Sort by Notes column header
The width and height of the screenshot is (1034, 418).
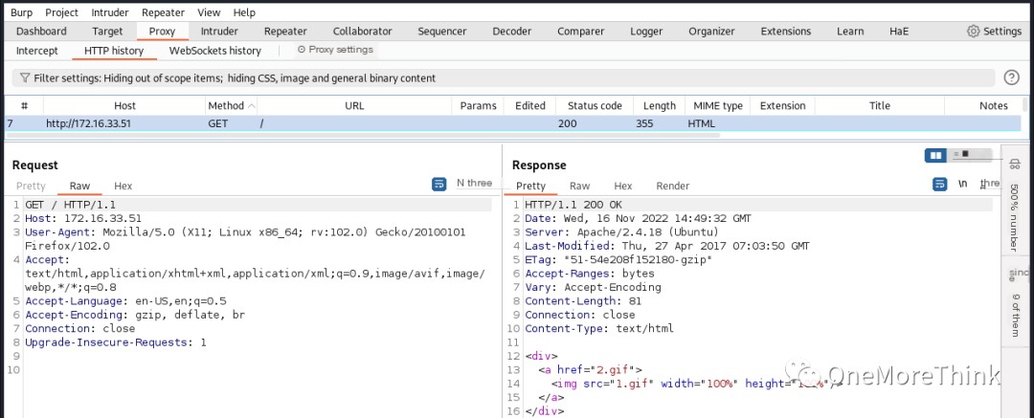(x=993, y=105)
